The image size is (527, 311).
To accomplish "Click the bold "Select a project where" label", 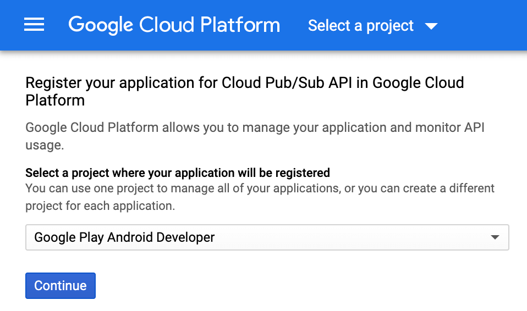I will point(177,173).
